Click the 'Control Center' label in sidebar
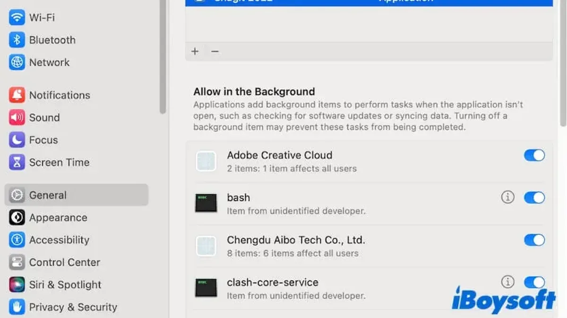This screenshot has width=567, height=318. [x=65, y=262]
